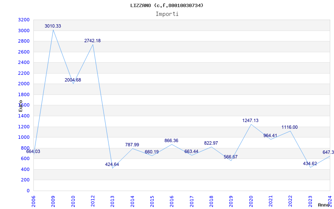Click the 2018 year axis label
The image size is (334, 209).
click(211, 201)
